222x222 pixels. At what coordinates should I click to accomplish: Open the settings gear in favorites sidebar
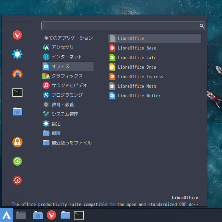click(x=17, y=54)
